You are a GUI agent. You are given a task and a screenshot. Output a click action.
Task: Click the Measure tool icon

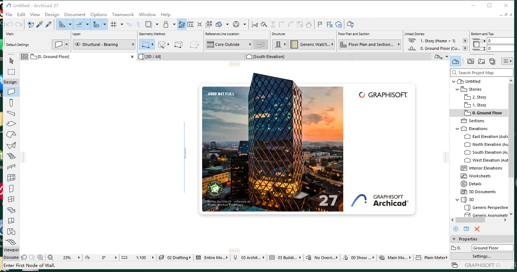point(191,24)
